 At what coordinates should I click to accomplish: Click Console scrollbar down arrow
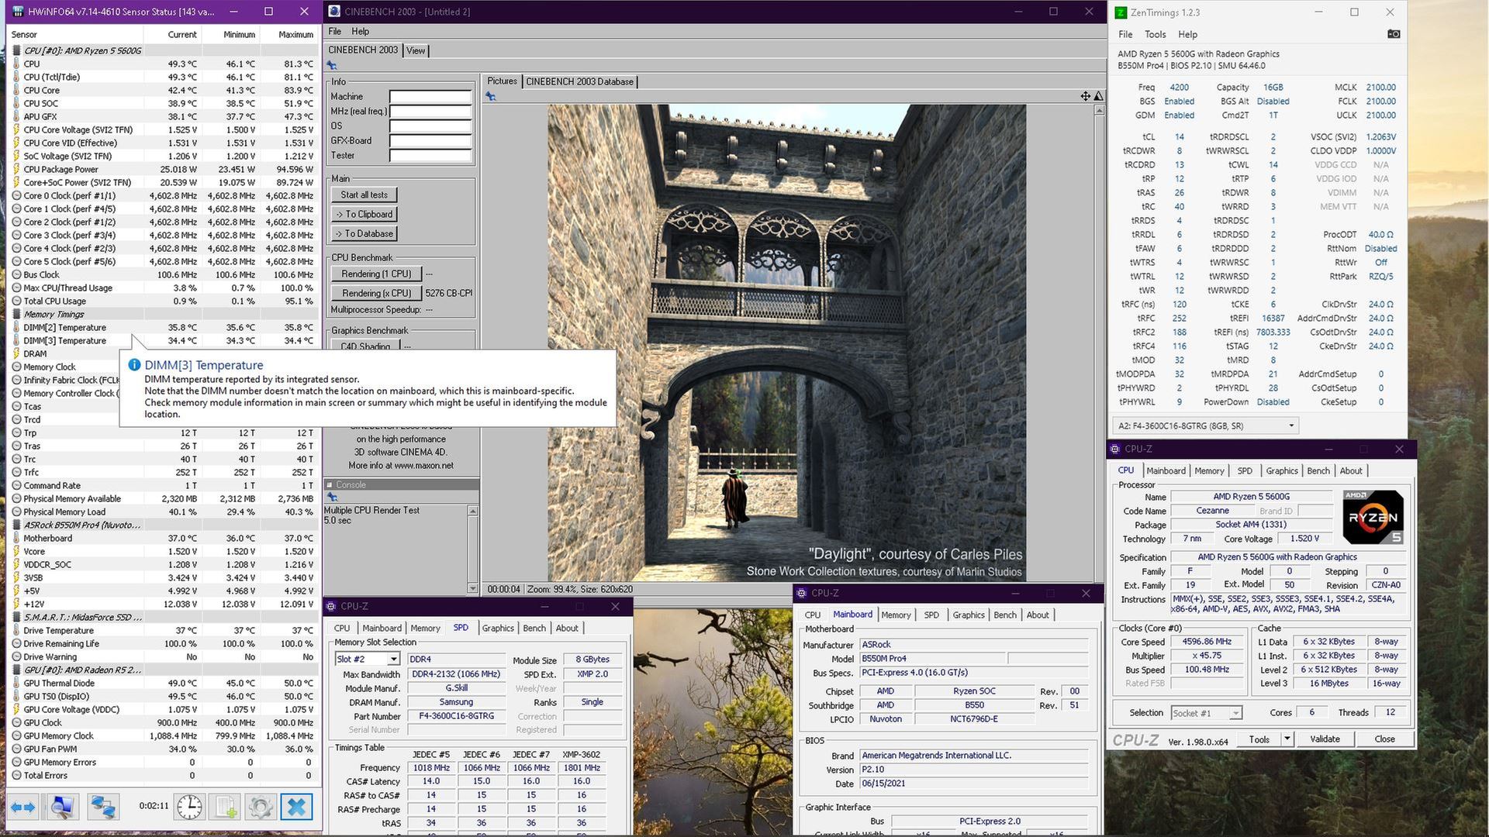coord(473,588)
